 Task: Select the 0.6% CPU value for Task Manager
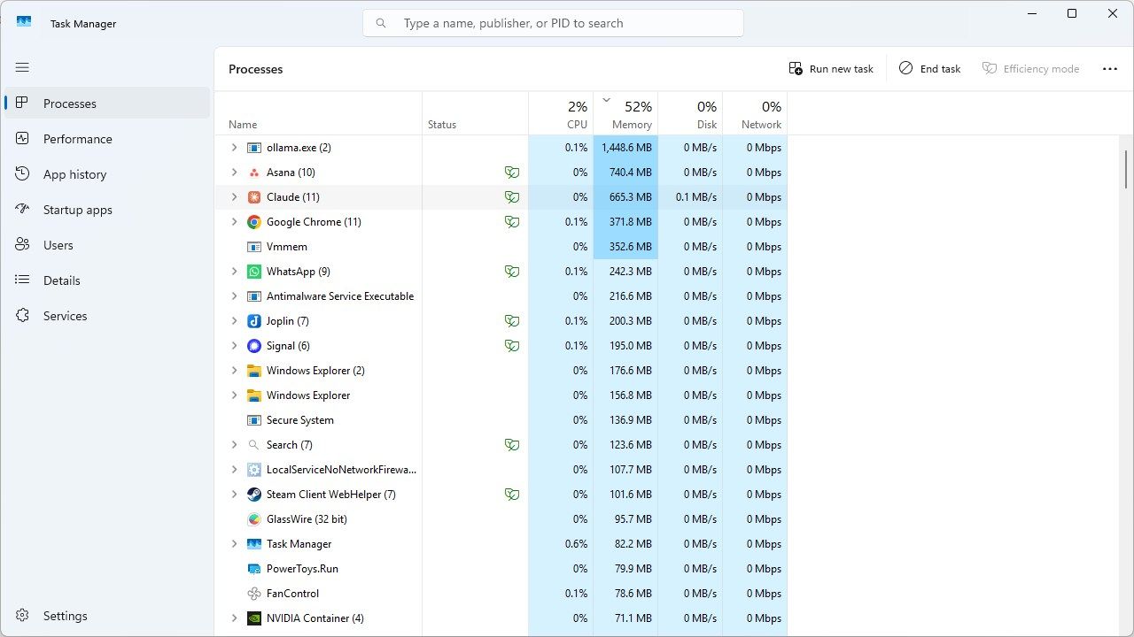561,544
